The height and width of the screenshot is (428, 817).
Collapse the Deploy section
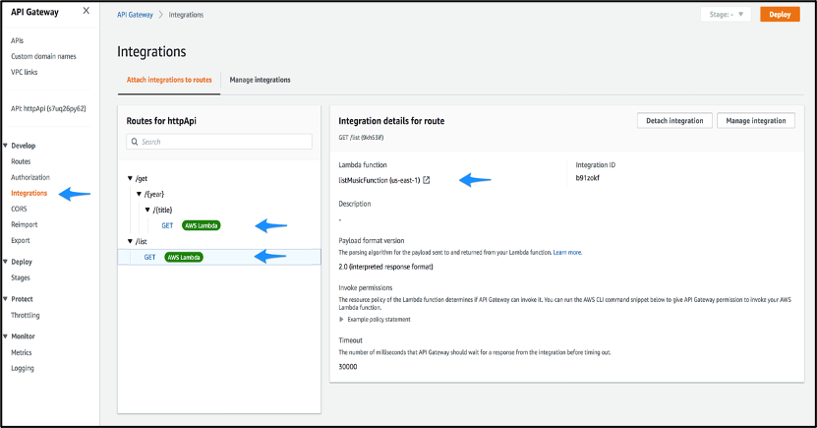(x=5, y=262)
